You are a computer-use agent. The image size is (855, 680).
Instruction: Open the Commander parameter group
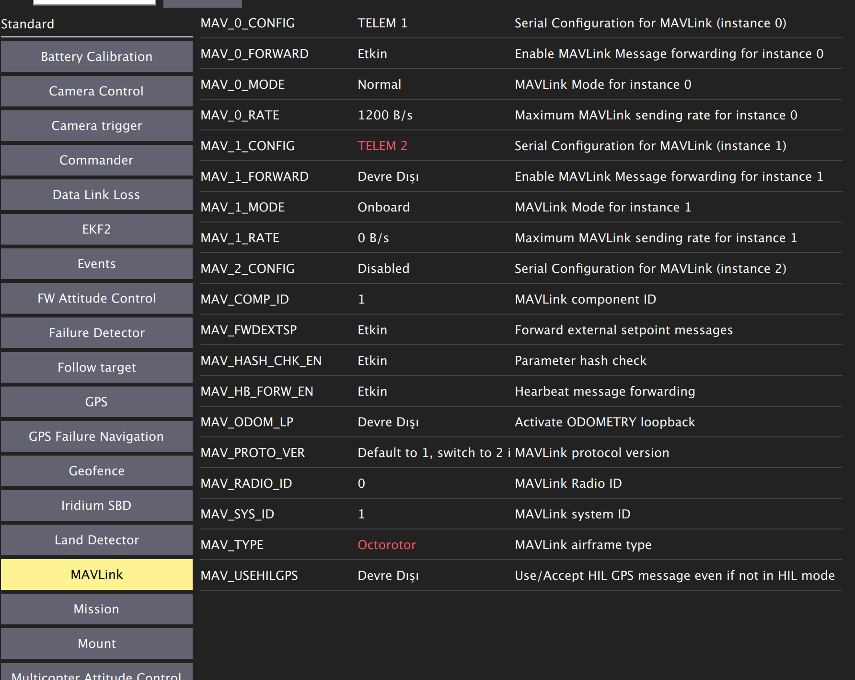pyautogui.click(x=96, y=160)
